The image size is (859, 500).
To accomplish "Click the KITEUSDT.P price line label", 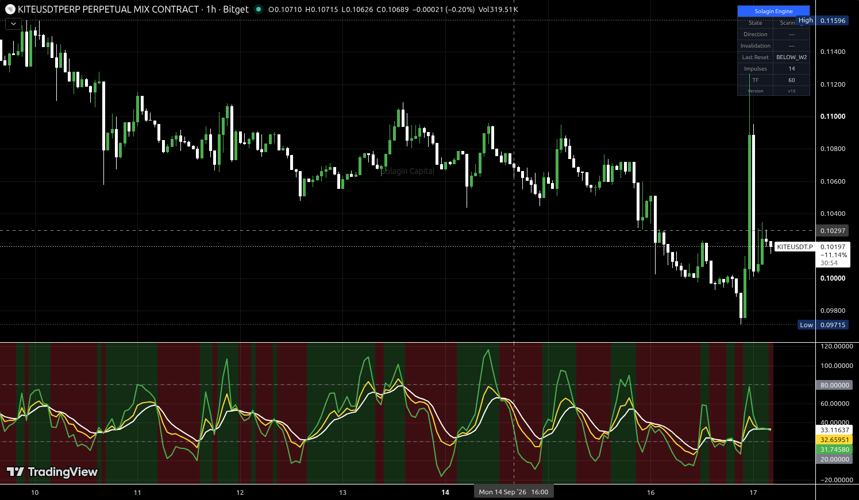I will 795,247.
